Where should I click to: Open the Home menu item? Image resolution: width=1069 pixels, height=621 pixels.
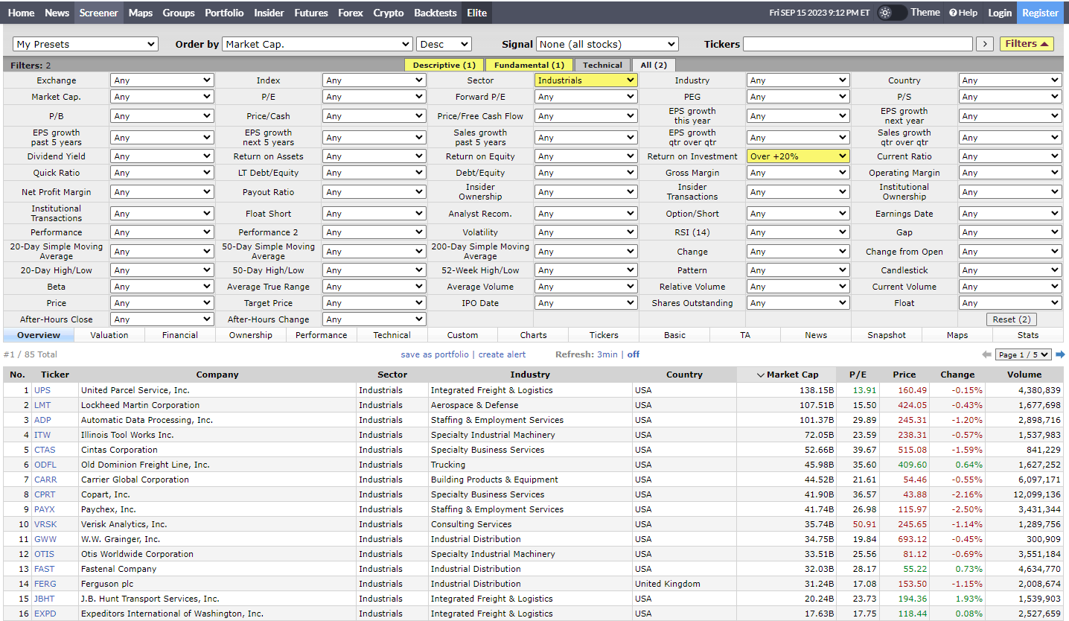pyautogui.click(x=22, y=13)
